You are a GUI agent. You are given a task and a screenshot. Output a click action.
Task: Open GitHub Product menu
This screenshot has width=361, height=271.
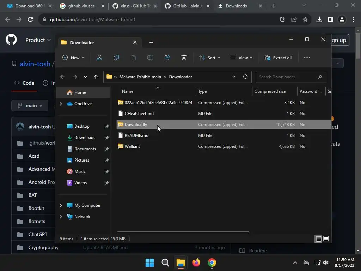[x=38, y=40]
